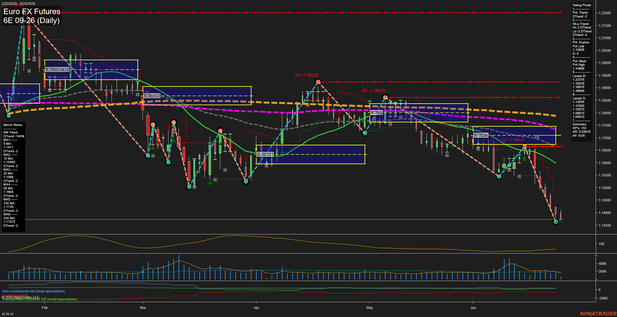Click the swing pivot high marker at R1

click(x=524, y=147)
